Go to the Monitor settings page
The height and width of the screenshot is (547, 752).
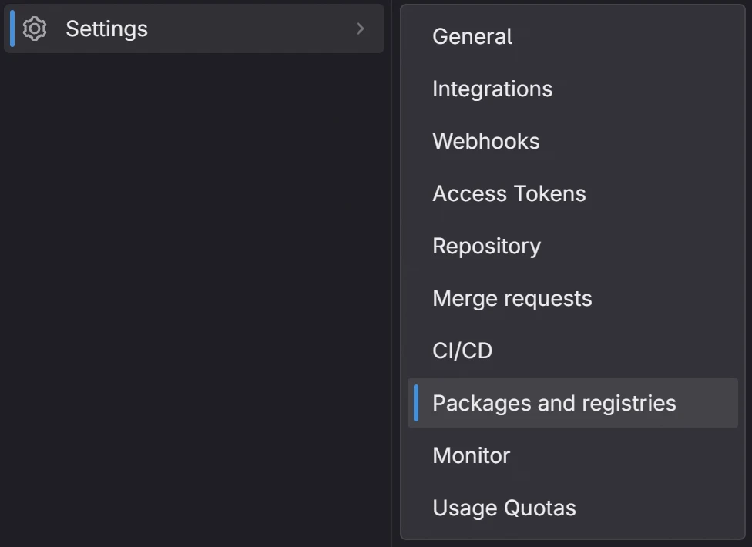pyautogui.click(x=471, y=455)
